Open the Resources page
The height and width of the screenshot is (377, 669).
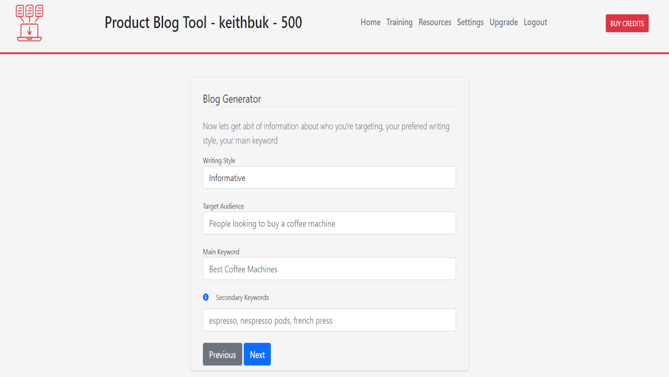click(435, 22)
